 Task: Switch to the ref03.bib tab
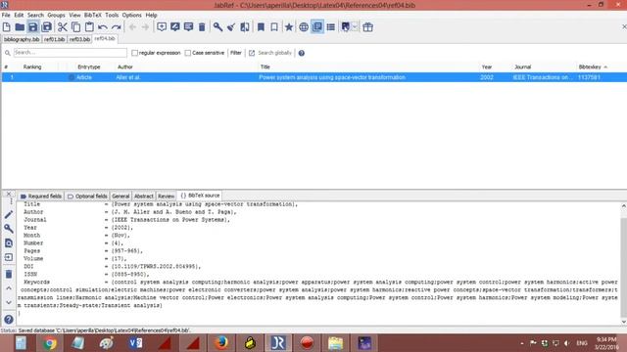tap(79, 39)
